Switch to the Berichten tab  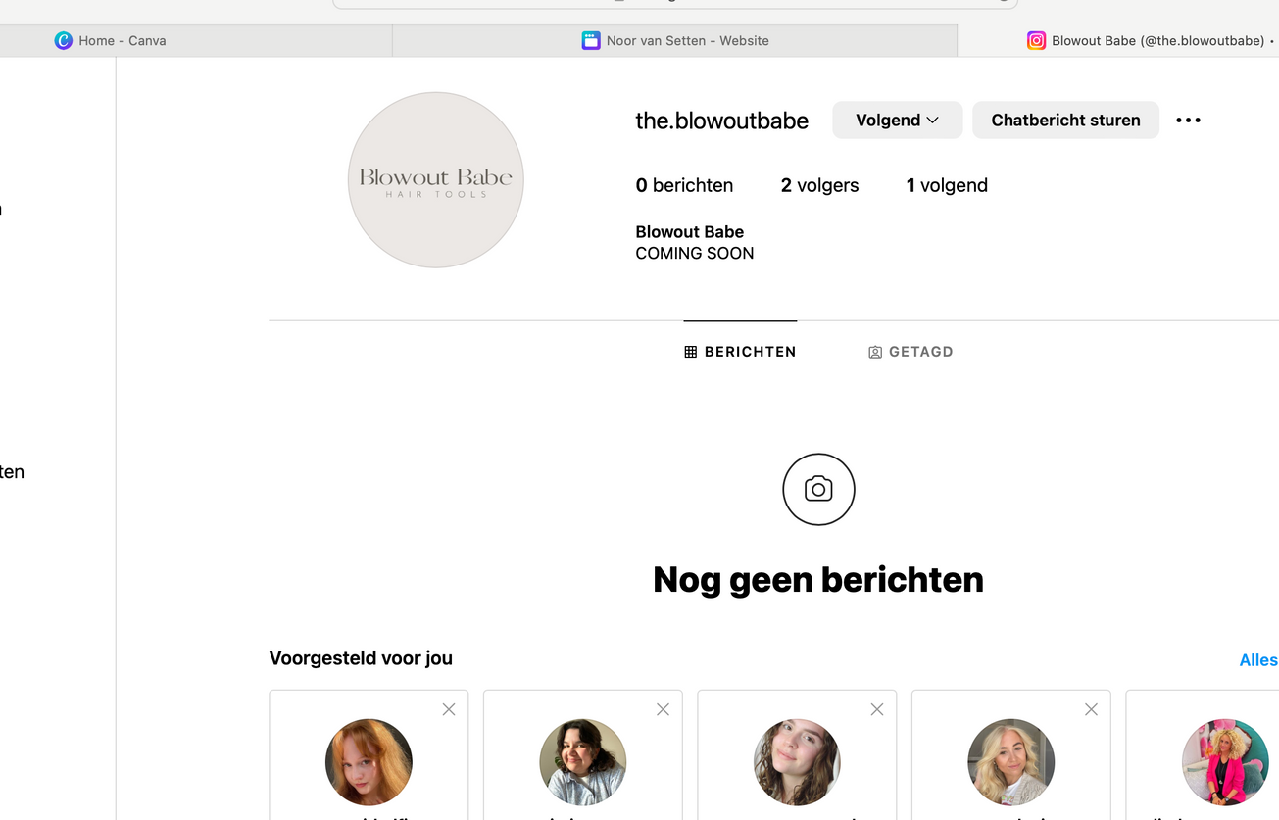pos(740,352)
